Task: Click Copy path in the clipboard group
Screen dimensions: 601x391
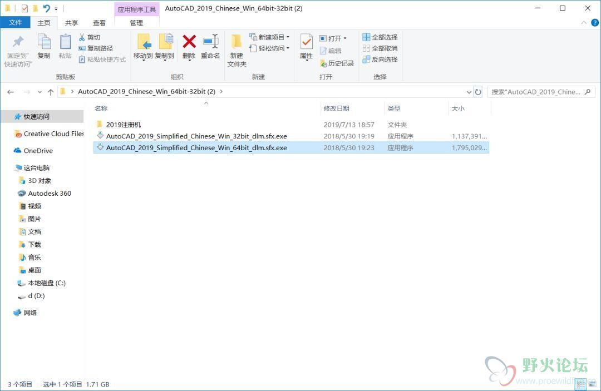Action: tap(96, 48)
